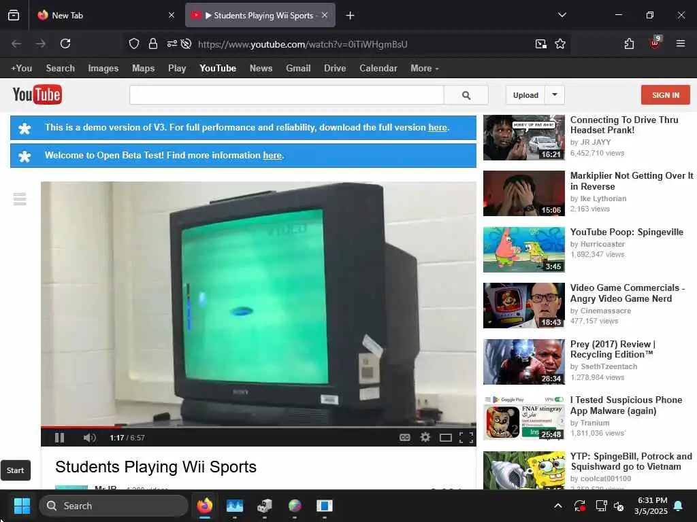Click the YouTube logo
Viewport: 697px width, 522px height.
pyautogui.click(x=37, y=94)
